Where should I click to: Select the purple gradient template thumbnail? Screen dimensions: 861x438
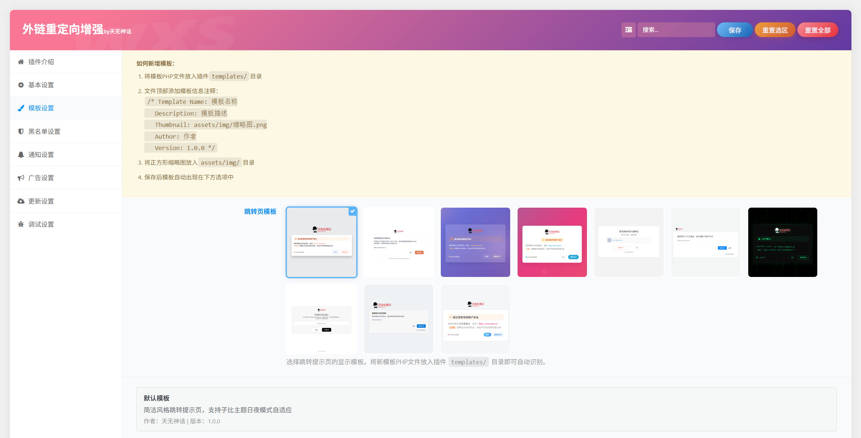pyautogui.click(x=475, y=242)
